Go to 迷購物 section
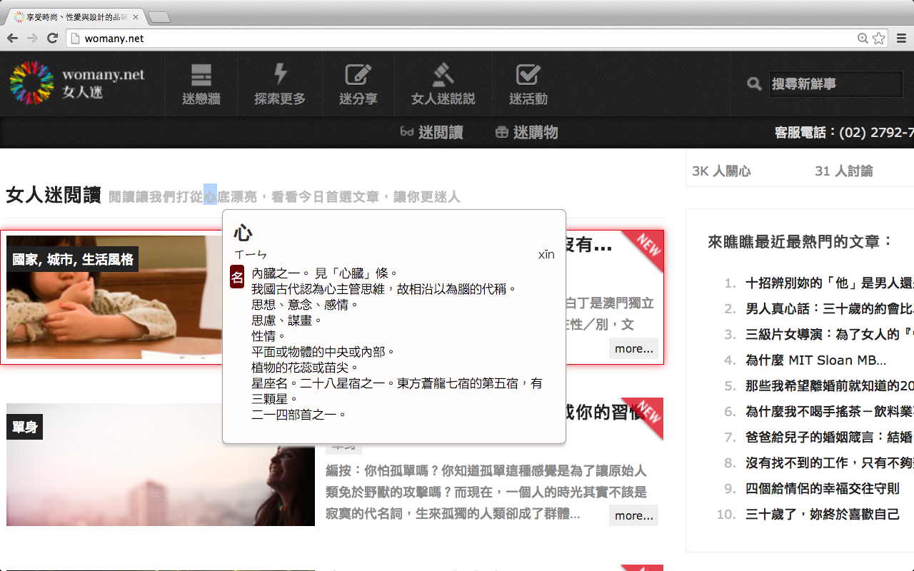914x571 pixels. pyautogui.click(x=536, y=132)
